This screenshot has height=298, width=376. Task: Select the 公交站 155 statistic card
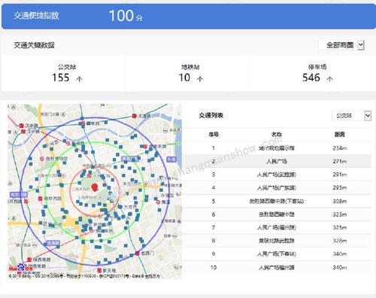(63, 73)
